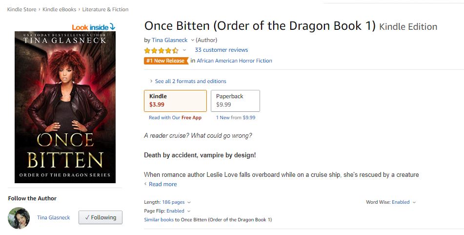Viewport: 464px width, 235px height.
Task: Go to Kindle eBooks breadcrumb
Action: pos(59,9)
